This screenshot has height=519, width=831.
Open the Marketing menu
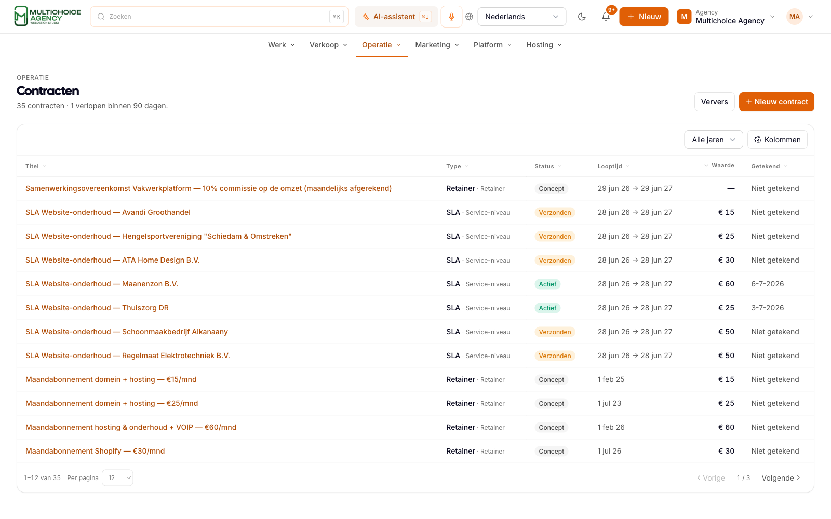(437, 45)
